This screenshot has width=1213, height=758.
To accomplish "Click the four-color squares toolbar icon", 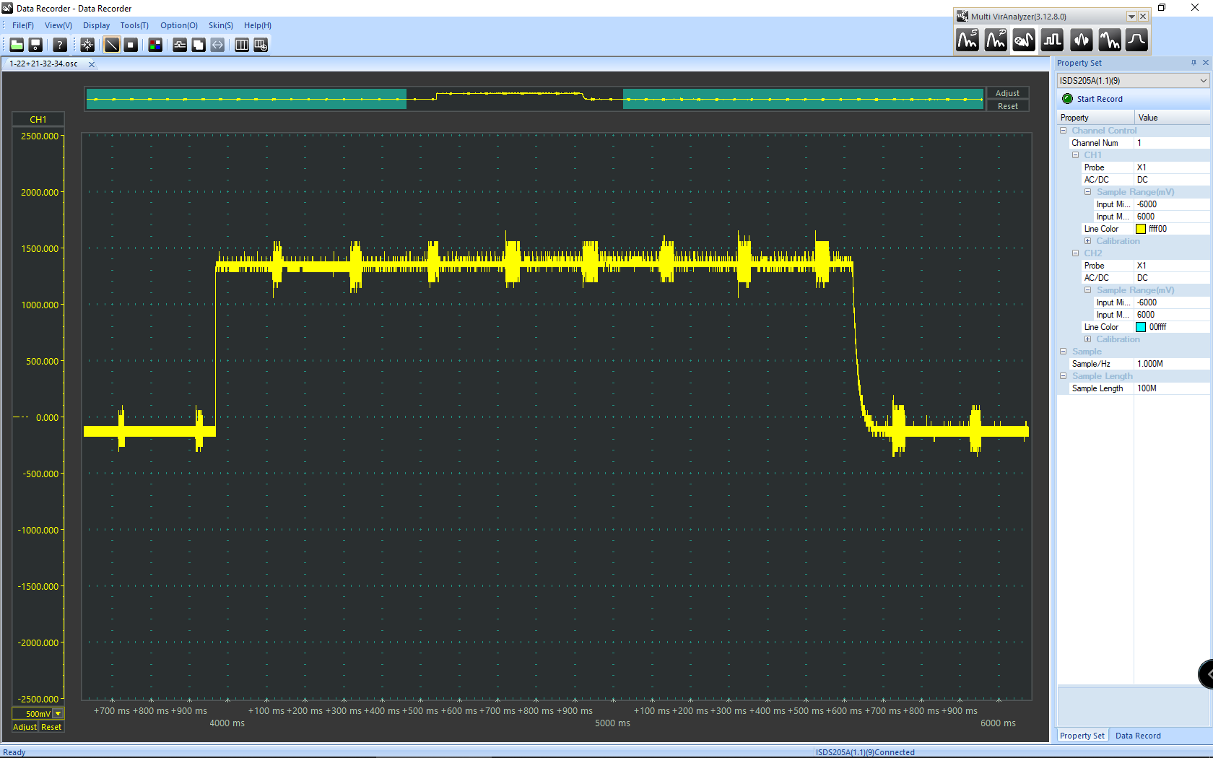I will 155,45.
